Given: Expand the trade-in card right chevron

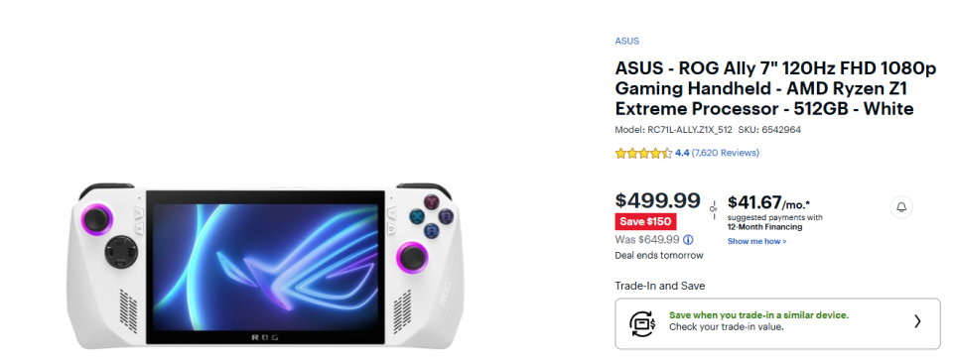Looking at the screenshot, I should tap(917, 321).
